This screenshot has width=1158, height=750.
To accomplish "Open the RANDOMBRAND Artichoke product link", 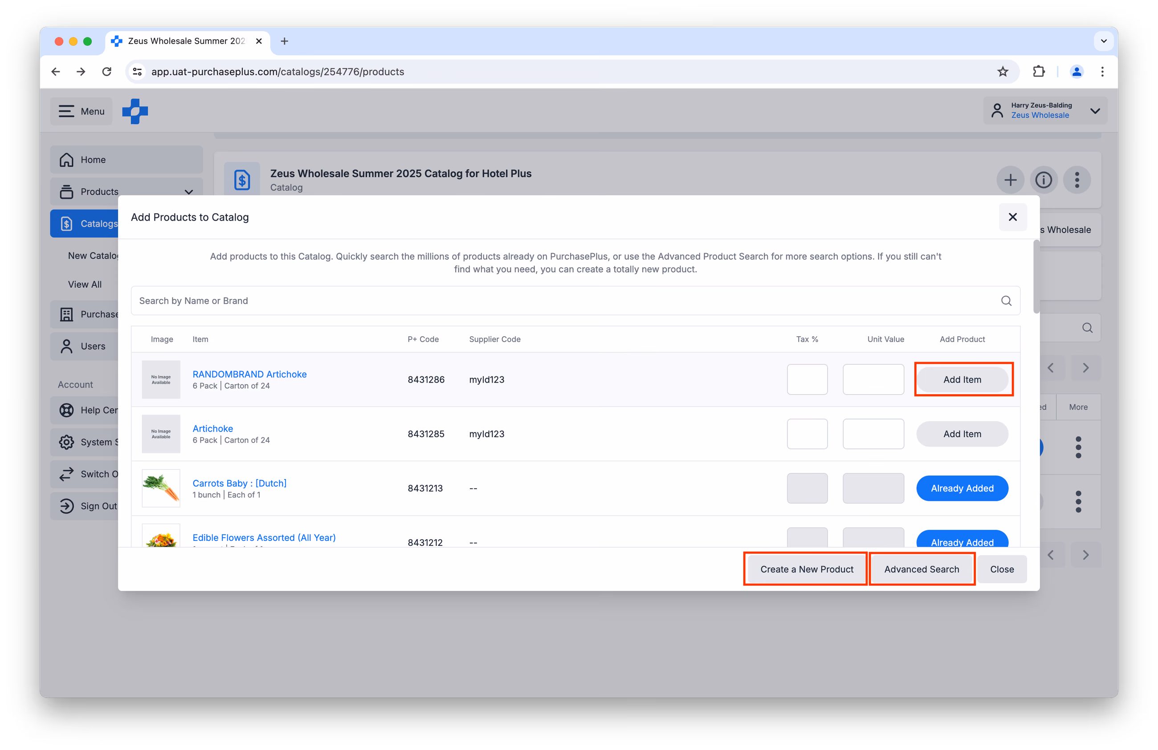I will 249,374.
